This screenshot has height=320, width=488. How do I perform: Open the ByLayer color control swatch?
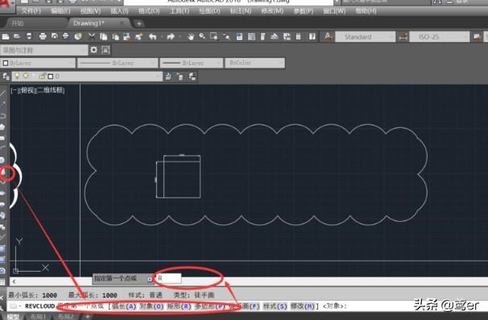pos(38,63)
